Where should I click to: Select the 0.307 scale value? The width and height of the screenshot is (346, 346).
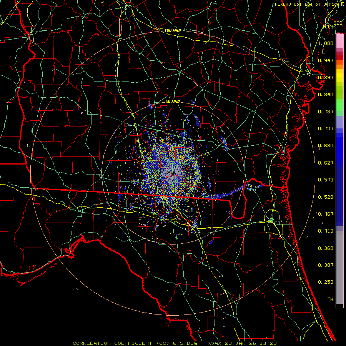pos(326,265)
